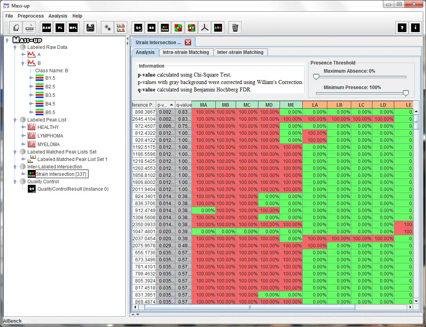Collapse the Labeled Raw Data node

coord(15,47)
